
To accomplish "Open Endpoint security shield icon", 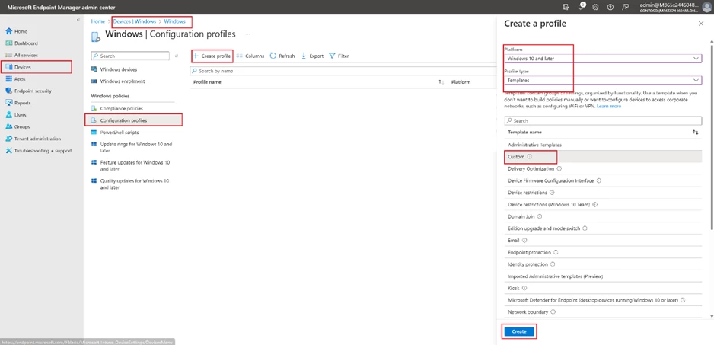I will coord(8,91).
